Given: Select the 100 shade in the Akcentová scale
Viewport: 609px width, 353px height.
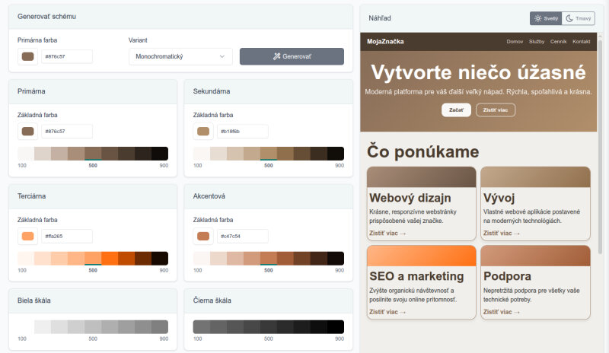Looking at the screenshot, I should (202, 258).
